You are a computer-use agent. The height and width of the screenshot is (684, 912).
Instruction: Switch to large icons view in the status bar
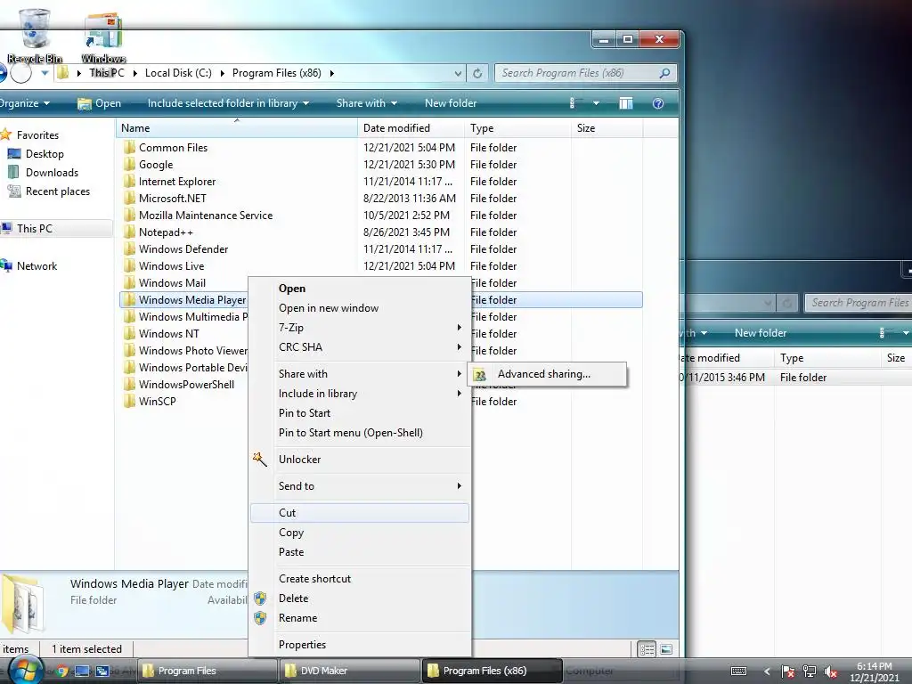[x=666, y=649]
